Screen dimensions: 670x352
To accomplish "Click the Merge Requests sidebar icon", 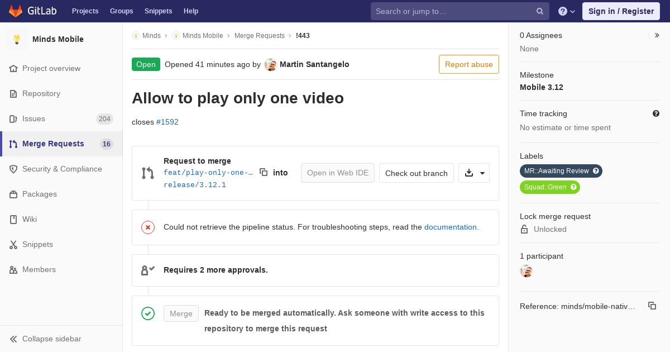I will [x=13, y=144].
